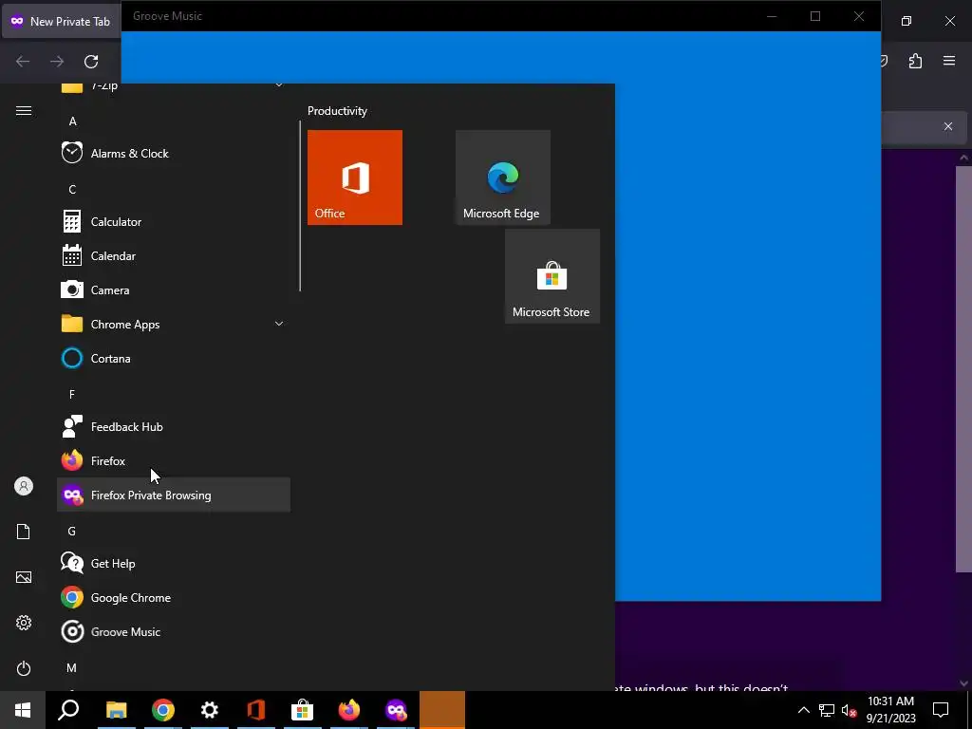
Task: Show hidden system tray icons
Action: [x=803, y=710]
